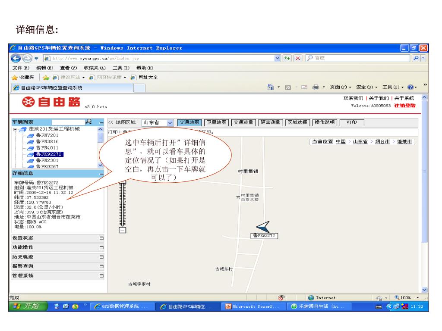This screenshot has width=442, height=331.
Task: Click the browser Back arrow button
Action: pyautogui.click(x=16, y=58)
